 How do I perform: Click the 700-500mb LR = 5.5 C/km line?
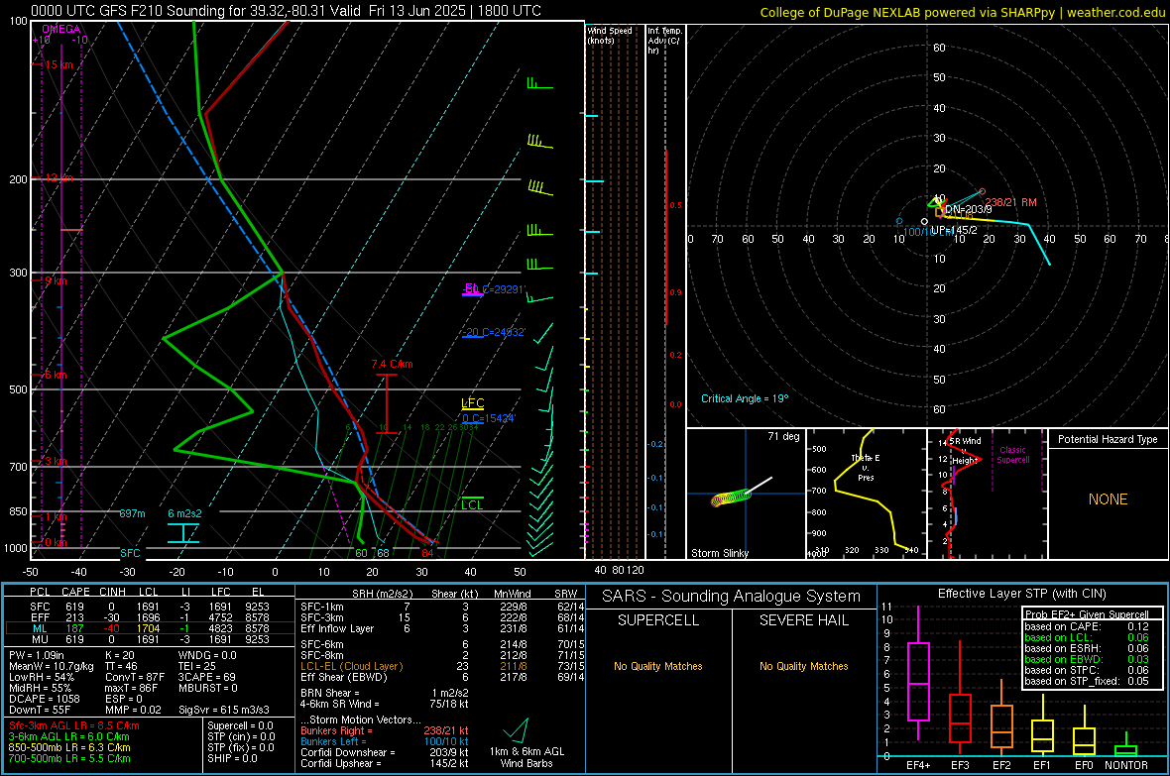(69, 758)
